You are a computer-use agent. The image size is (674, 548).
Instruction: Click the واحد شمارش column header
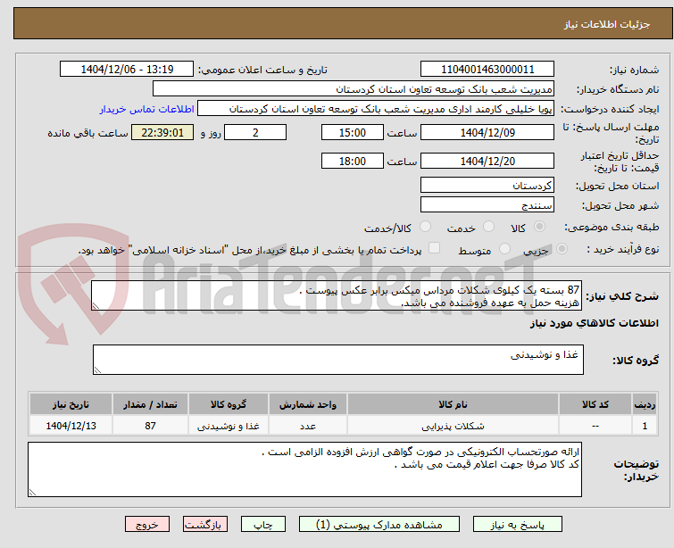(x=308, y=404)
